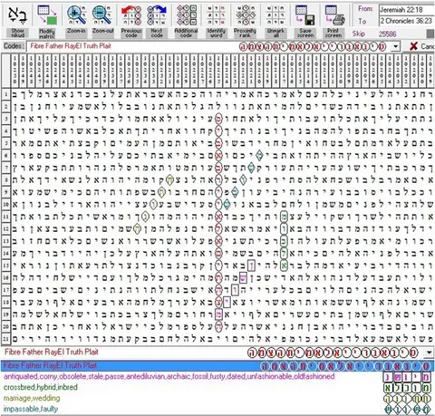Click matrix row header 21

click(x=5, y=339)
